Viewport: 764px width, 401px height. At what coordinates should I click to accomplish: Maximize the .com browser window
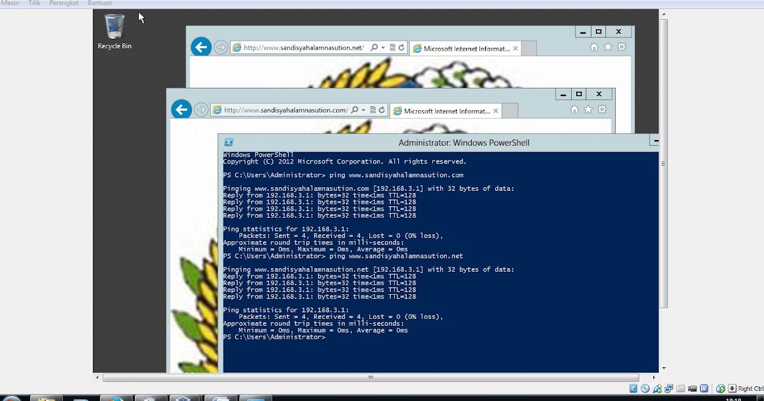tap(579, 94)
